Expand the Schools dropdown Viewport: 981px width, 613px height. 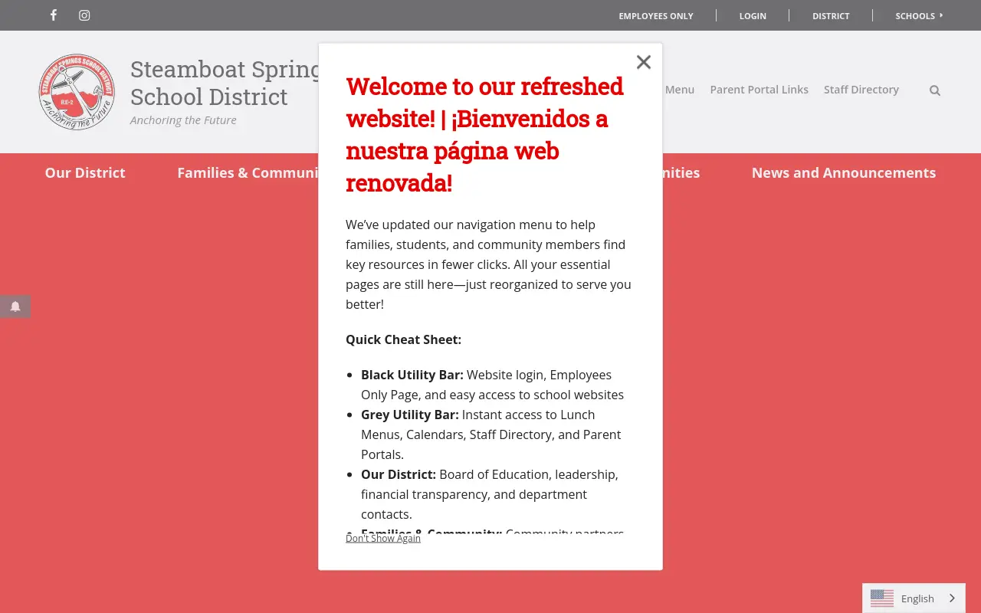click(919, 15)
